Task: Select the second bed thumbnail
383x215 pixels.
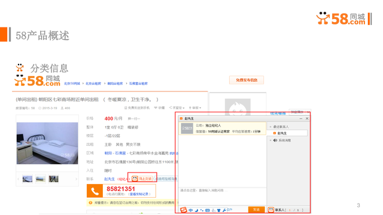Action: coord(41,179)
